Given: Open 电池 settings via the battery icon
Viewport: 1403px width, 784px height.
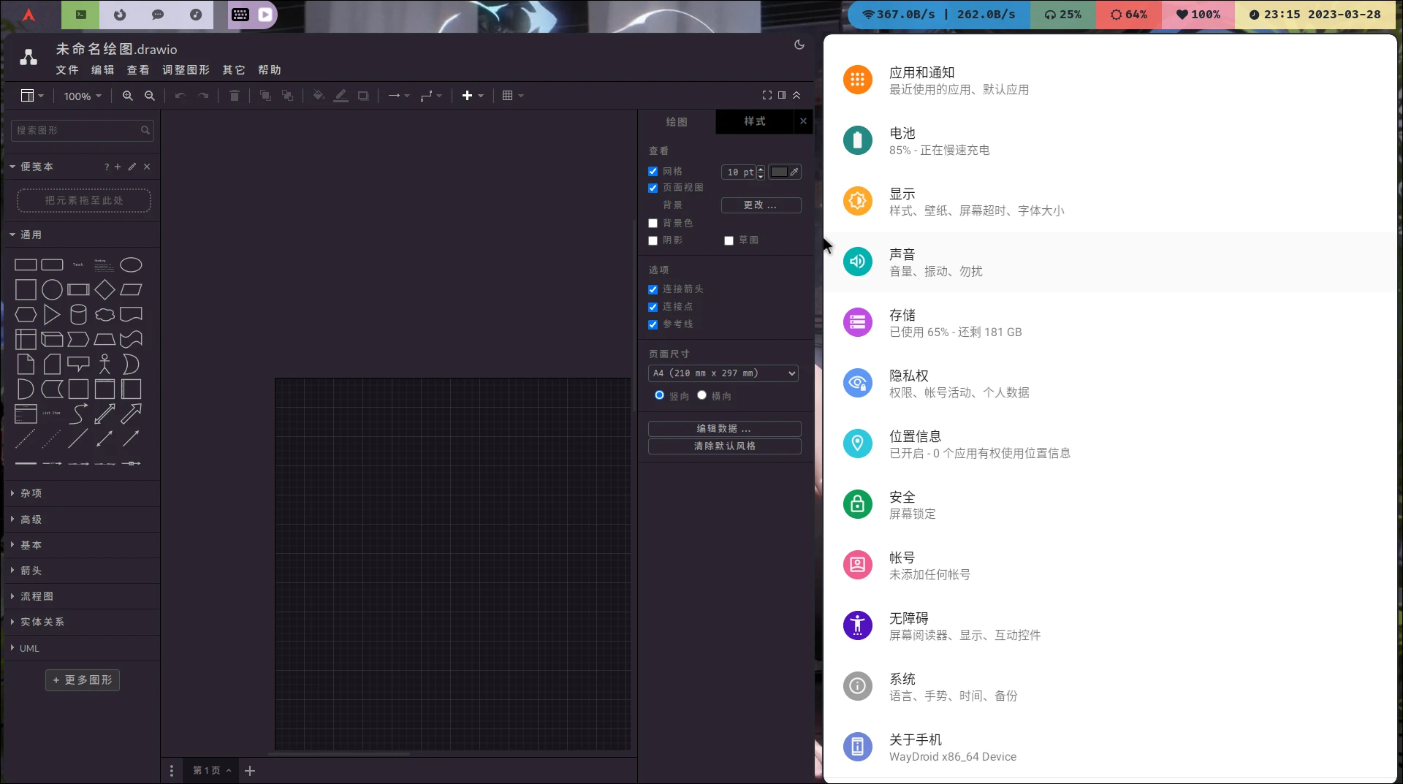Looking at the screenshot, I should 858,140.
